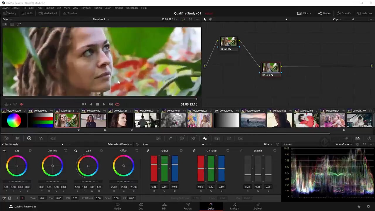Toggle loop playback
The width and height of the screenshot is (375, 211).
pyautogui.click(x=117, y=104)
